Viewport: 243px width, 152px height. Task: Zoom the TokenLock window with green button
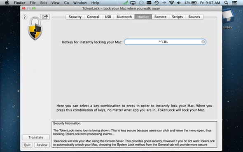(x=34, y=8)
